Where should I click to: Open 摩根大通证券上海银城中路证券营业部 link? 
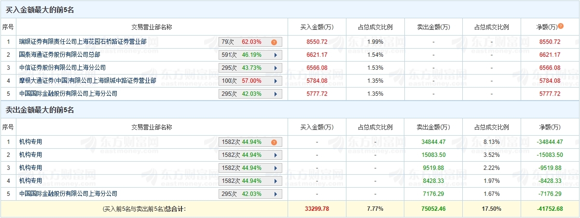coord(88,81)
